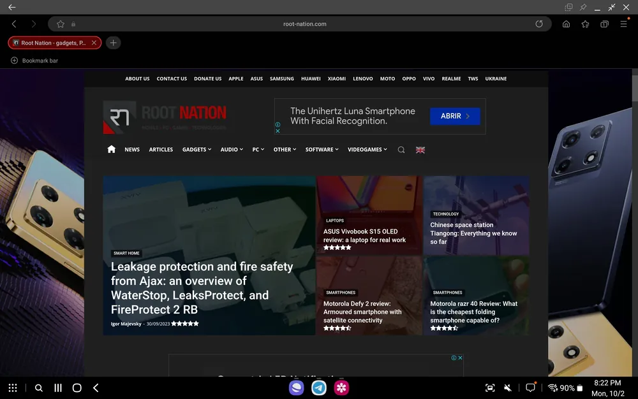The height and width of the screenshot is (399, 638).
Task: Show recent apps from taskbar
Action: click(x=58, y=388)
